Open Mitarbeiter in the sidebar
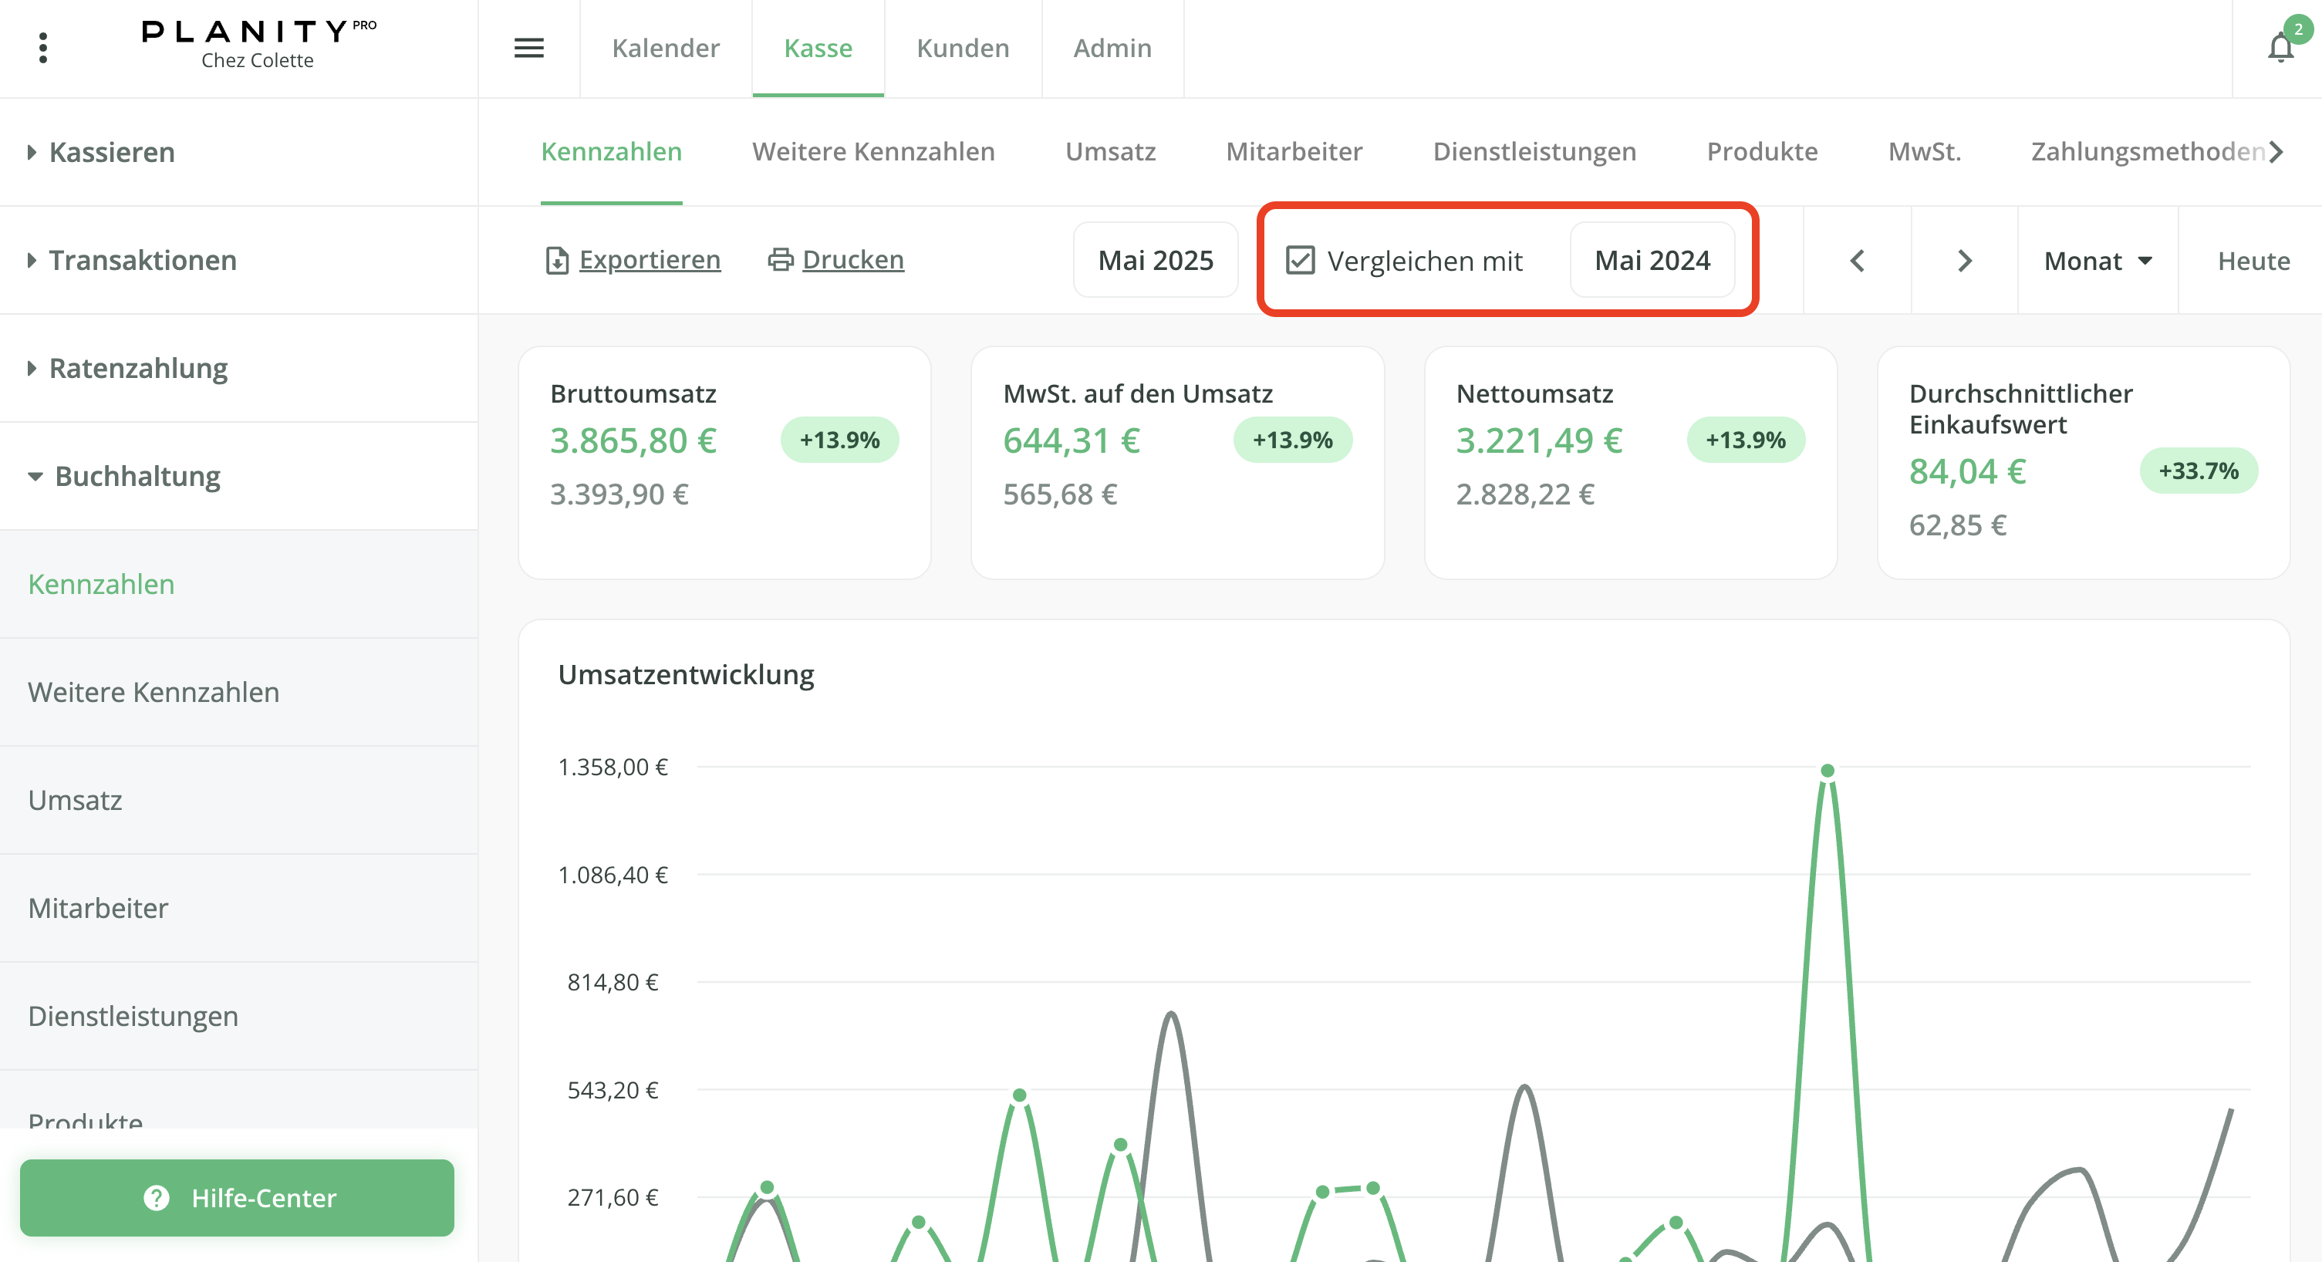The image size is (2322, 1262). click(x=239, y=908)
